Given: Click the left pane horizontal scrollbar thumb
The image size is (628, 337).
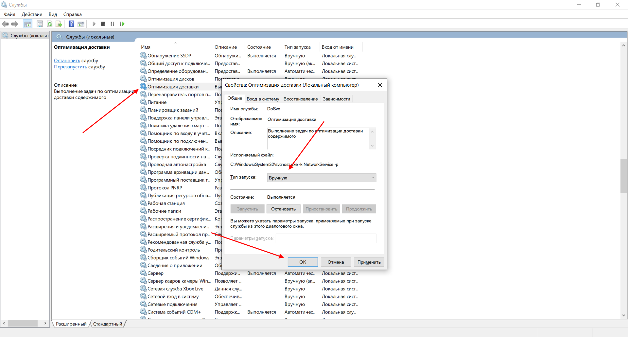Looking at the screenshot, I should [x=23, y=323].
